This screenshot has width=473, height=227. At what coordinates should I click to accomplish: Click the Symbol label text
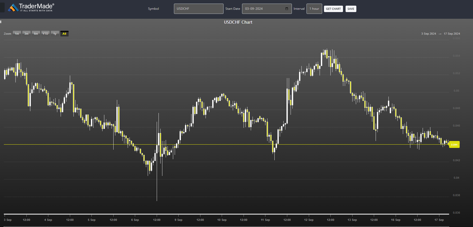coord(153,9)
